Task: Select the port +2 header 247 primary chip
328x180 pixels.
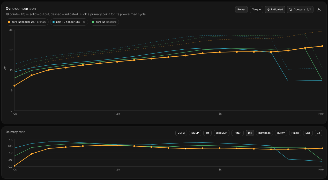Action: click(x=27, y=22)
